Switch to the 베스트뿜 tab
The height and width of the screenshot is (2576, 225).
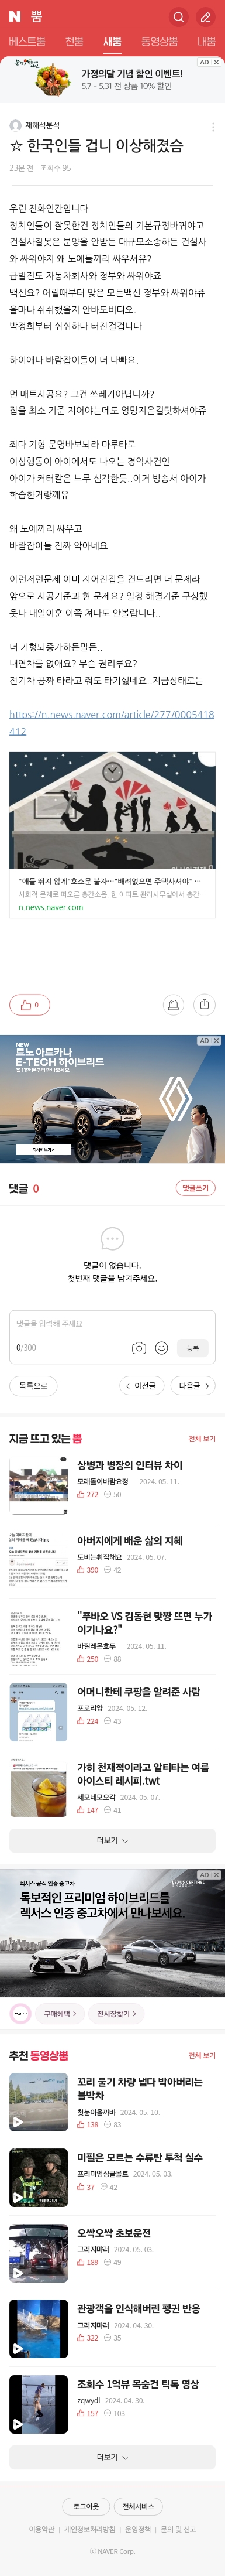tap(27, 42)
